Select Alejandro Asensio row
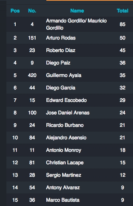Image resolution: width=133 pixels, height=206 pixels. pos(70,138)
